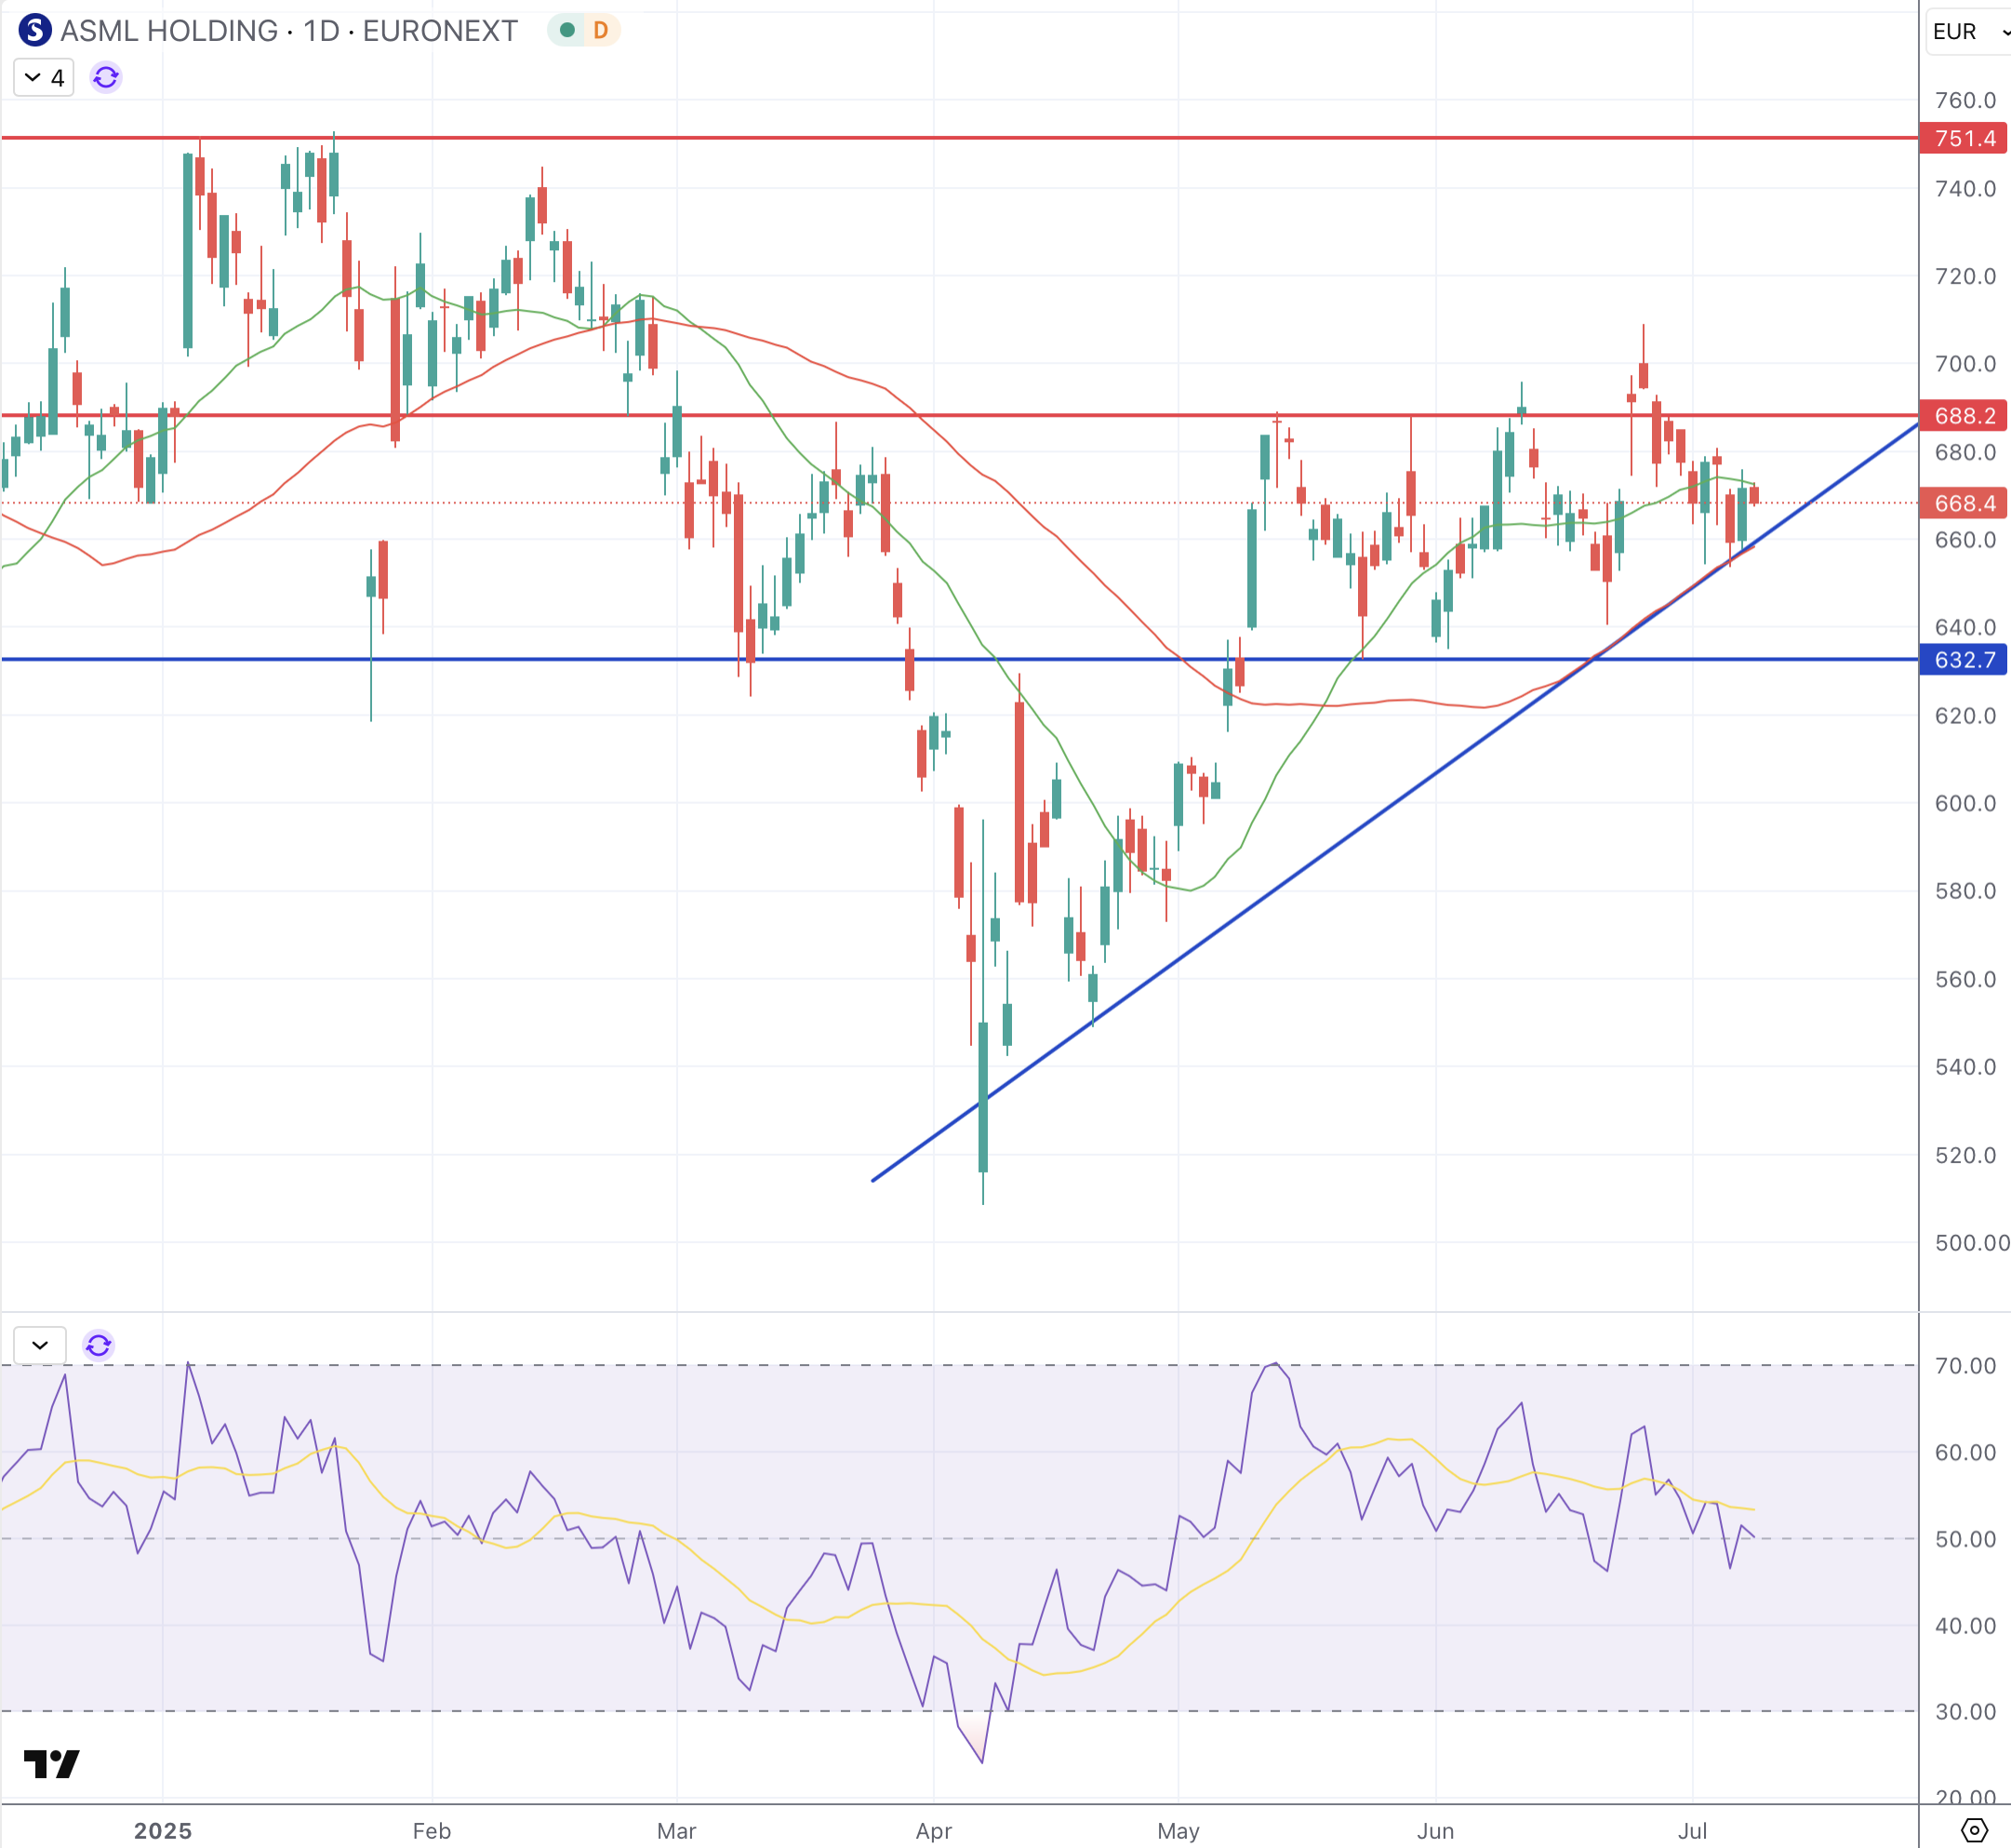Click the RSI pane purple refresh icon
Image resolution: width=2011 pixels, height=1848 pixels.
coord(98,1345)
